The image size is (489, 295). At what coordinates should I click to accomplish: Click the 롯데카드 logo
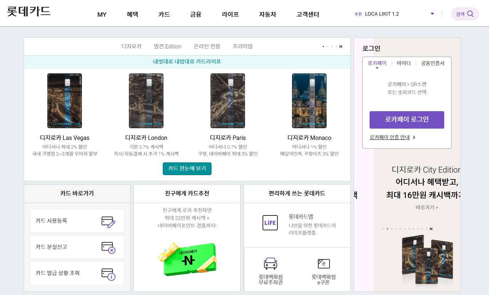[x=29, y=11]
